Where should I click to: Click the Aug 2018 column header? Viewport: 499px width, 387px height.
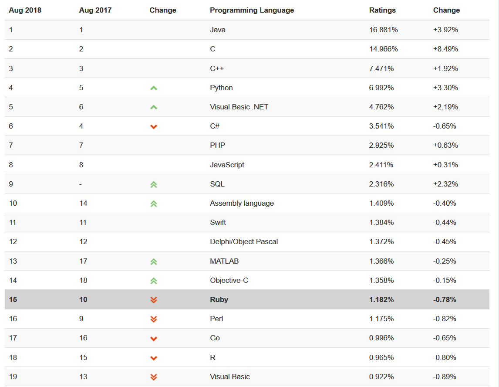point(25,10)
